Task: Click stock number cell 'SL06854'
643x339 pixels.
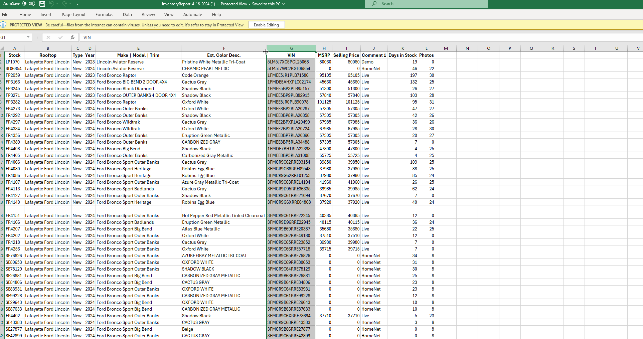Action: coord(15,68)
